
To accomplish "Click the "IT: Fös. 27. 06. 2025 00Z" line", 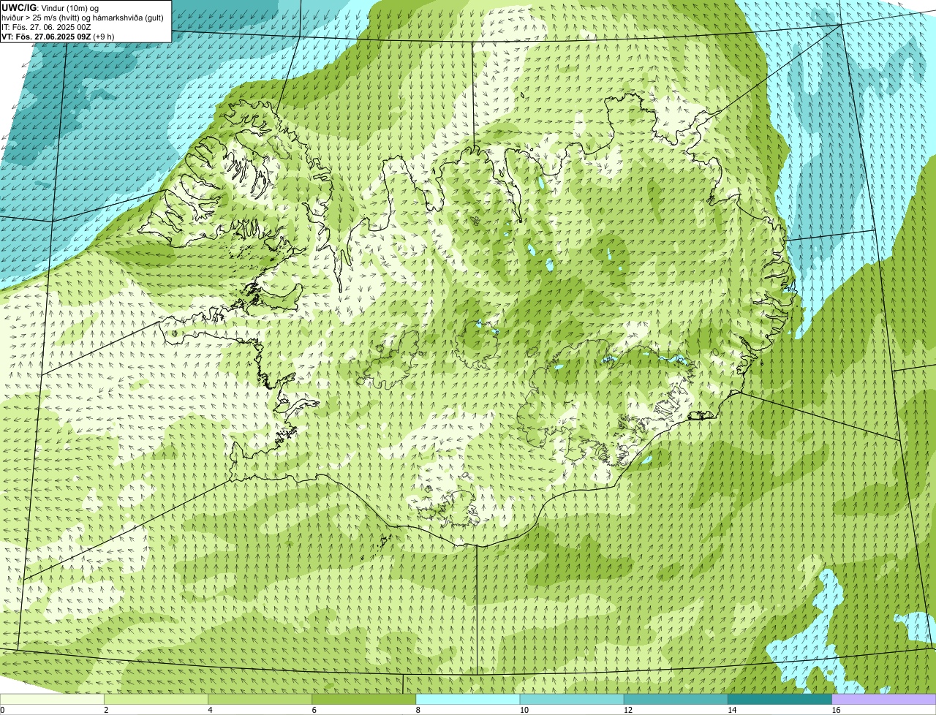I will pos(46,27).
